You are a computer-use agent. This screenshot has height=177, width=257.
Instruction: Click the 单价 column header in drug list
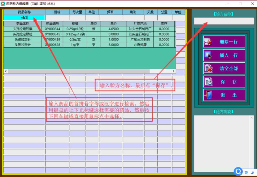pos(113,23)
